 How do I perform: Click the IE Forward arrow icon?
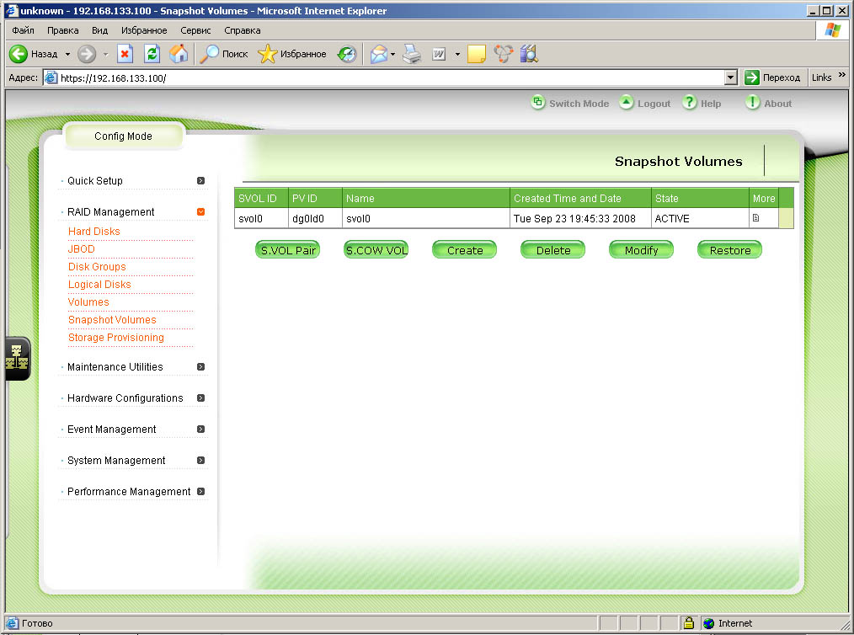tap(87, 54)
